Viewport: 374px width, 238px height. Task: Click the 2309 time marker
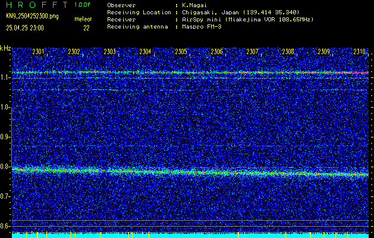click(323, 52)
